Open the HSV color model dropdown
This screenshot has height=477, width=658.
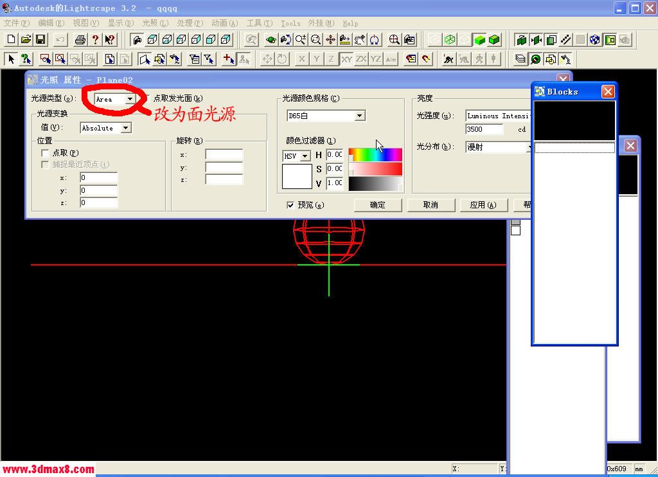click(305, 156)
